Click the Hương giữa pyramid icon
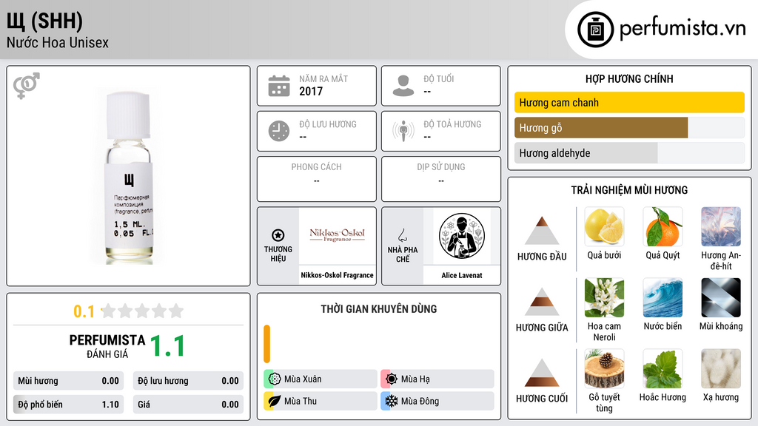758x426 pixels. [542, 302]
